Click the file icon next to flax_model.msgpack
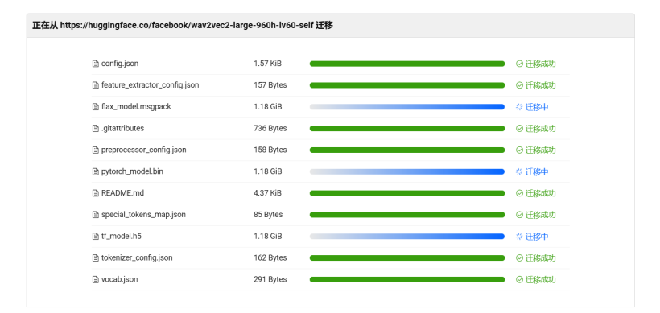660x313 pixels. coord(96,107)
